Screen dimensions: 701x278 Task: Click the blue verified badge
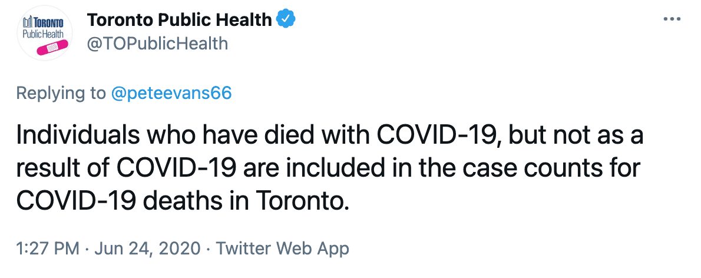point(286,20)
